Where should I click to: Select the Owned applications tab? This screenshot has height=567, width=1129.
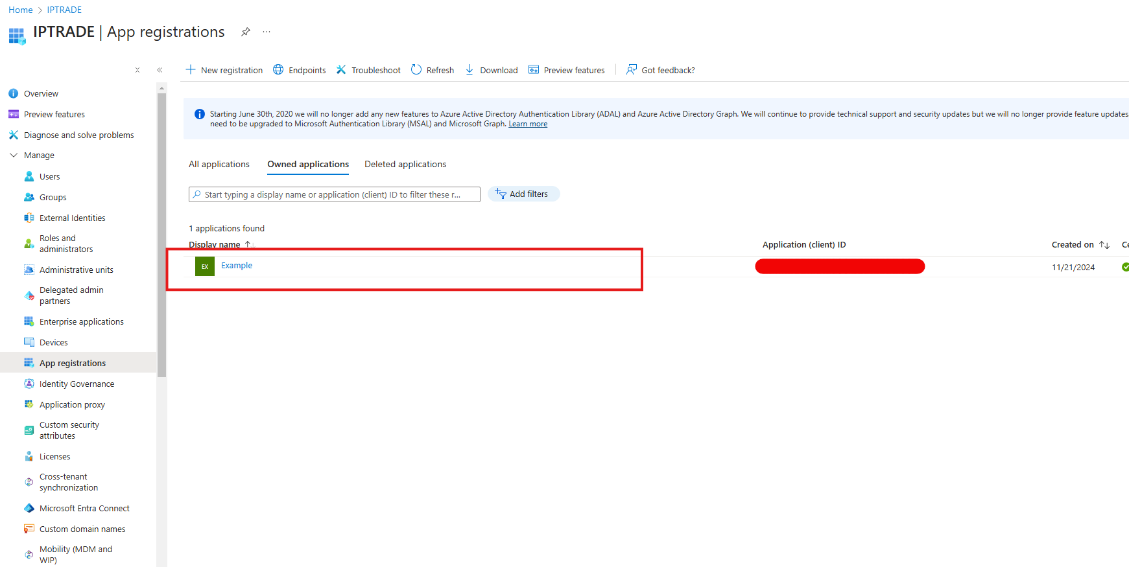pos(308,165)
